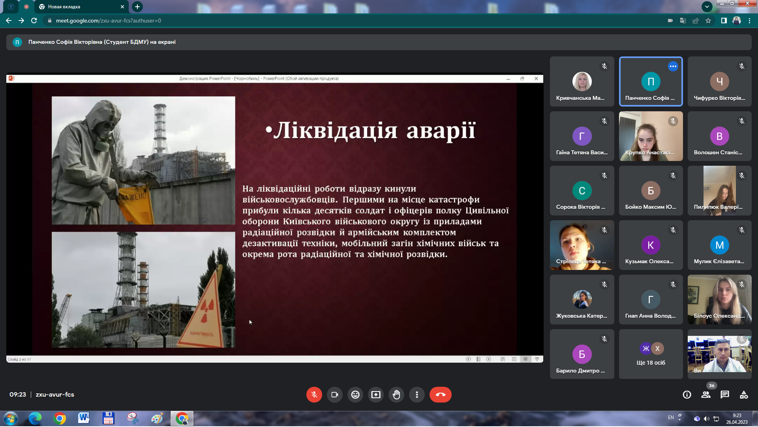758x427 pixels.
Task: Open options on Панченко Софія tile
Action: tap(673, 66)
